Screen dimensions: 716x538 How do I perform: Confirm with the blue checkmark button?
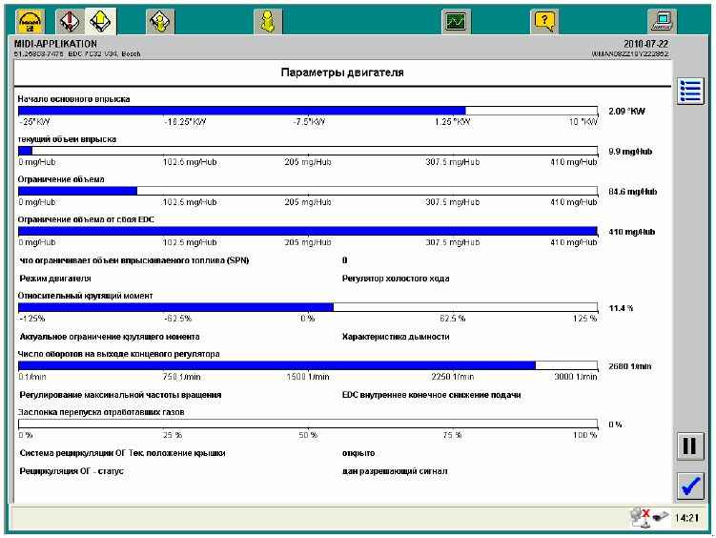(690, 486)
